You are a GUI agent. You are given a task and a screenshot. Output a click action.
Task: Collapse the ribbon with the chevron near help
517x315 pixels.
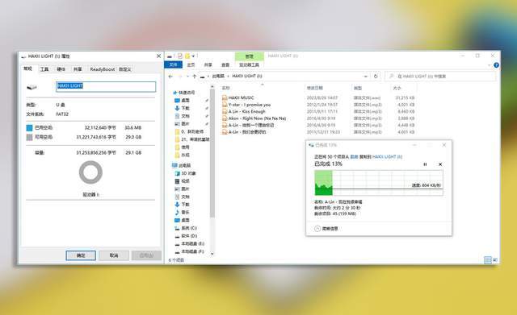(490, 65)
